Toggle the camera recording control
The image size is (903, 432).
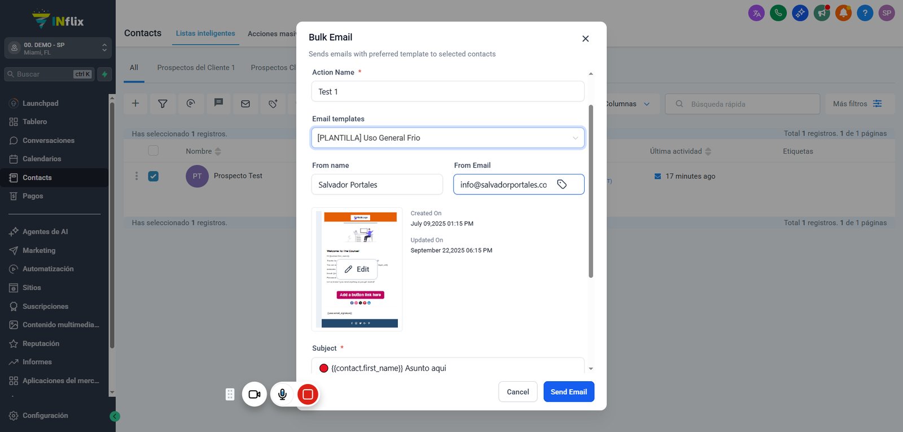coord(255,394)
